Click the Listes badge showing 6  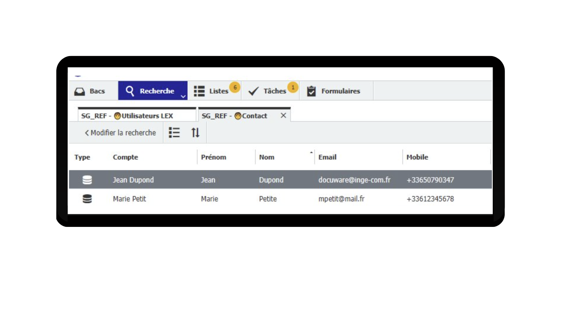tap(235, 87)
